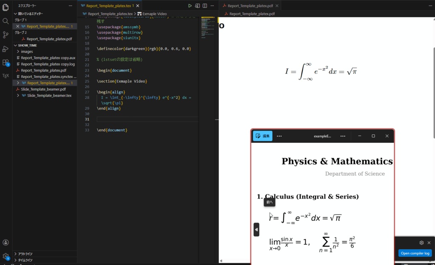Viewport: 435px width, 265px height.
Task: Click \section{Exmaple Video} code line
Action: (x=122, y=81)
